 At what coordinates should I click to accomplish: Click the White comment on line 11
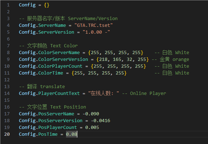click(172, 73)
